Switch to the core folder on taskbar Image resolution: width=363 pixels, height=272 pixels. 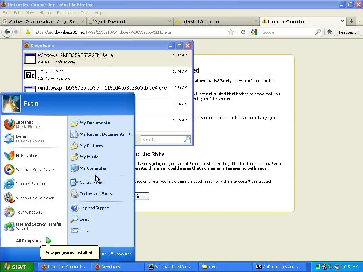225,267
